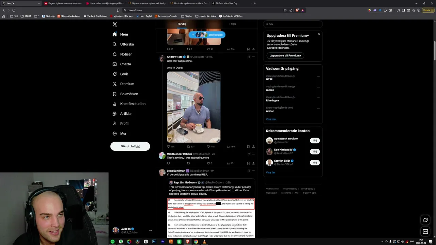This screenshot has height=245, width=436.
Task: Open Andrew Tate post options menu
Action: click(253, 57)
